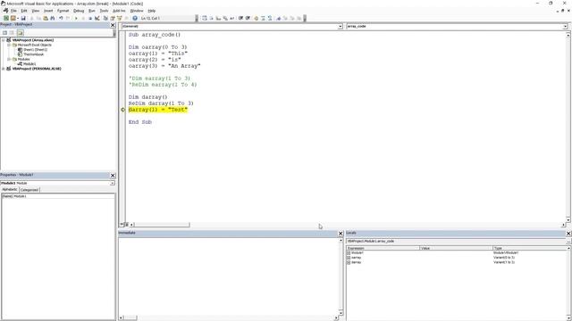
Task: Click the Complete Word icon on Edit toolbar
Action: tap(232, 18)
